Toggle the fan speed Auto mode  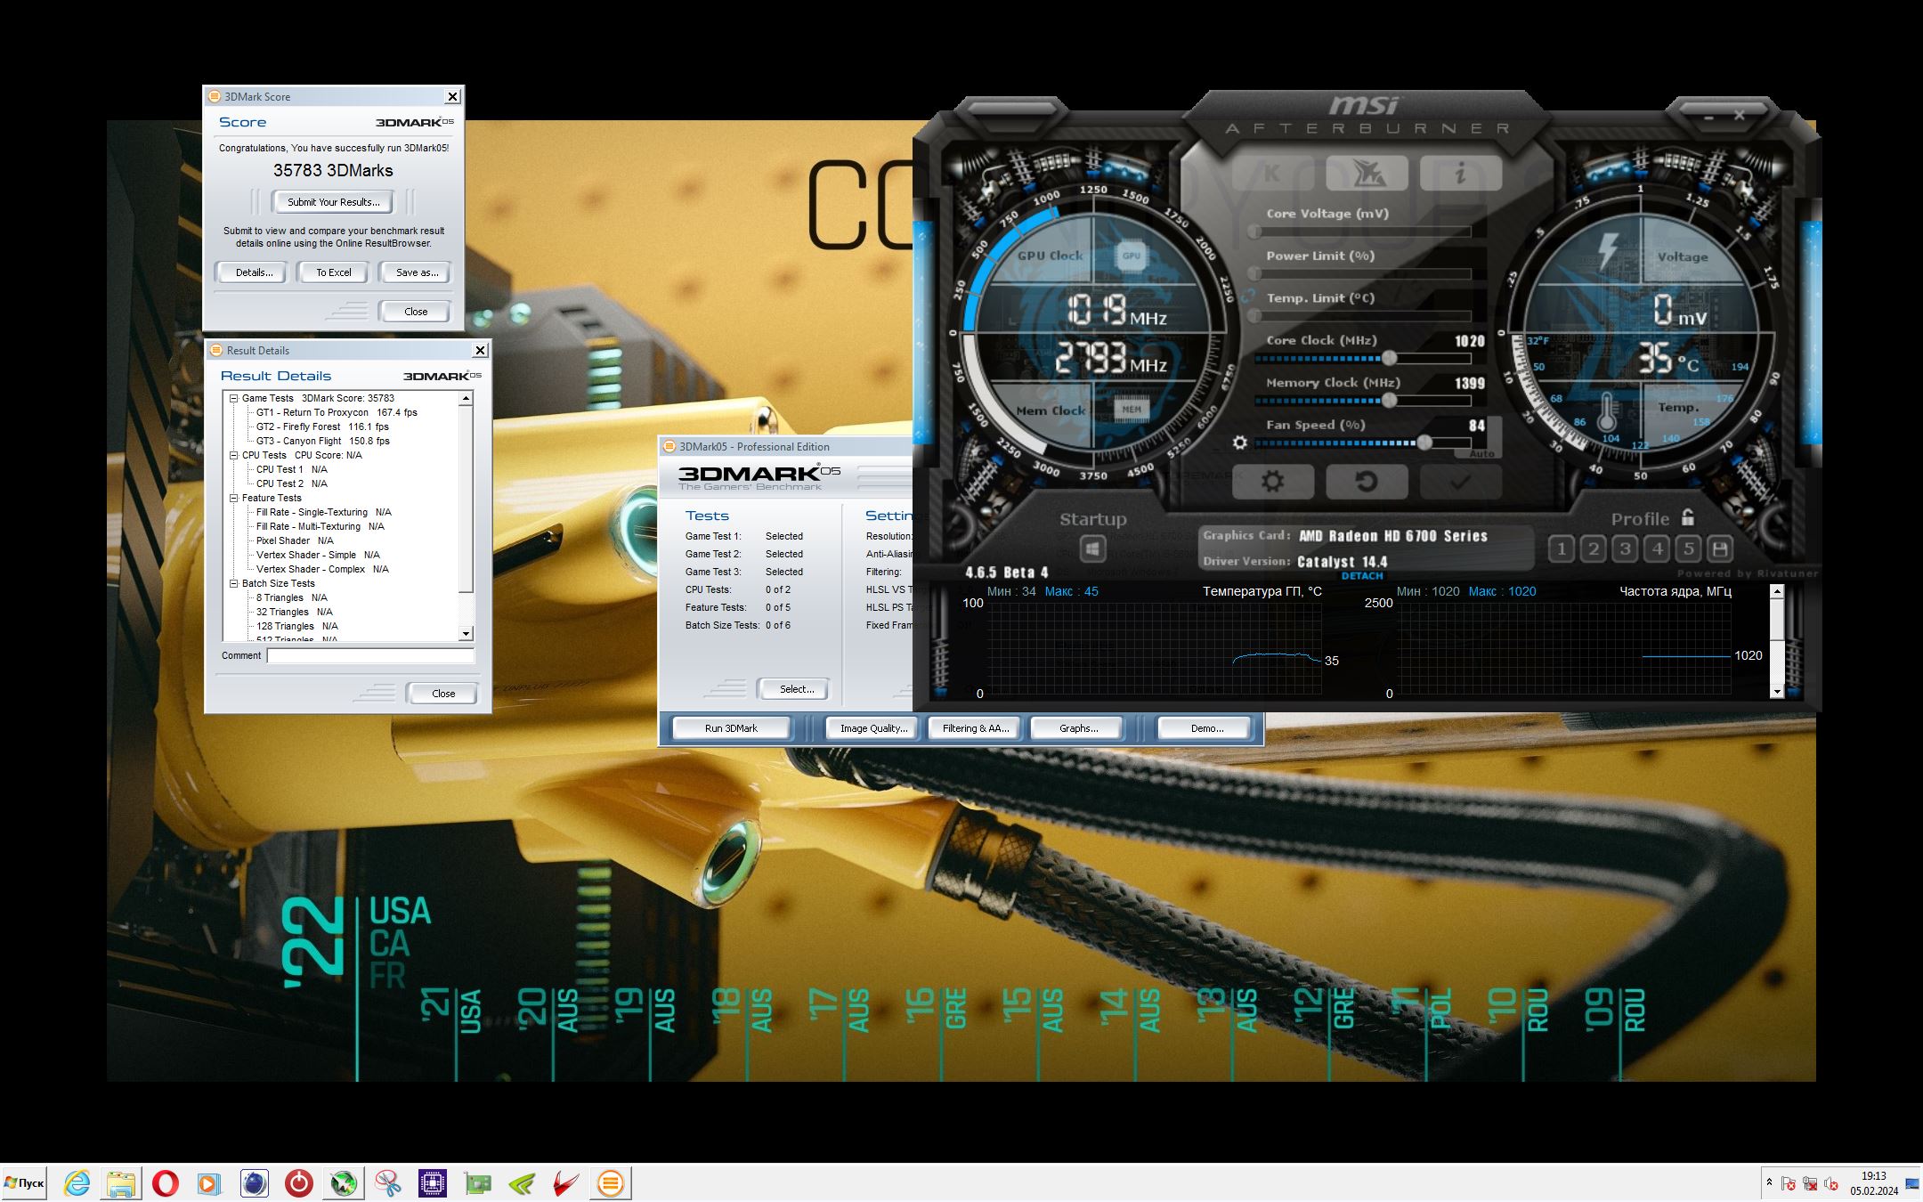pos(1481,454)
